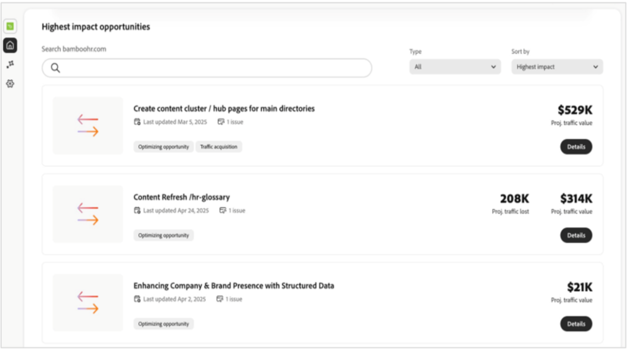Click issue icon on content cluster card
The height and width of the screenshot is (353, 627).
pos(221,122)
